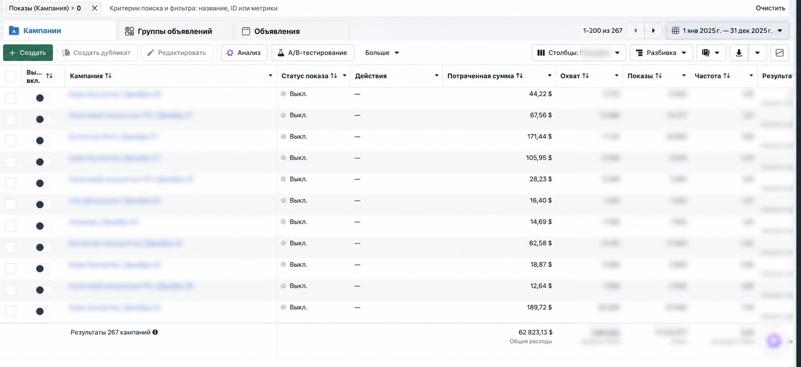Click the Редактировать button
The width and height of the screenshot is (801, 367).
click(x=177, y=53)
